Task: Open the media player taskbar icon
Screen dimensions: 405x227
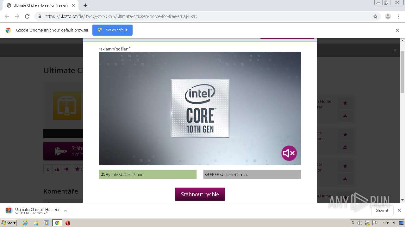Action: pyautogui.click(x=47, y=223)
